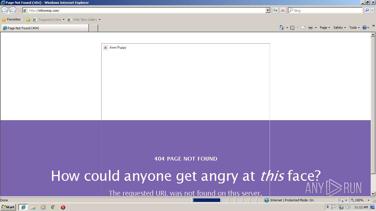Expand command bar overflow chevron
This screenshot has width=376, height=211.
click(373, 26)
